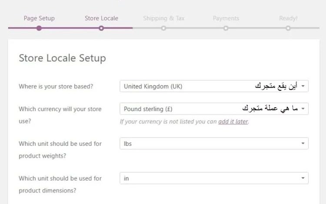Image resolution: width=326 pixels, height=204 pixels.
Task: Click the Store Locale step circle
Action: click(101, 28)
